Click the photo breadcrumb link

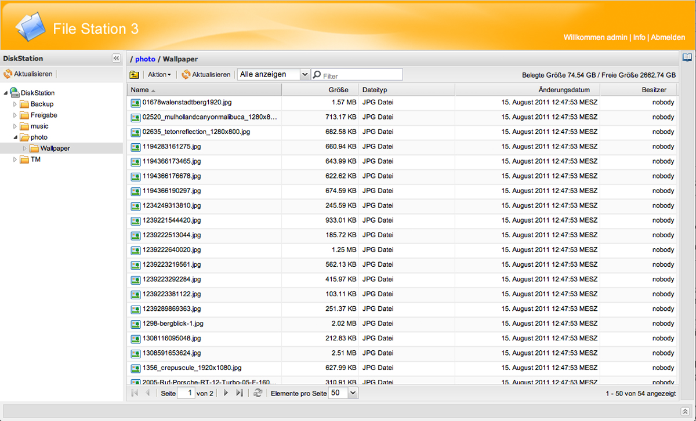click(145, 59)
